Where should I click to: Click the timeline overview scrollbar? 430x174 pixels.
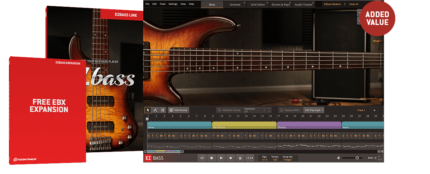164,152
